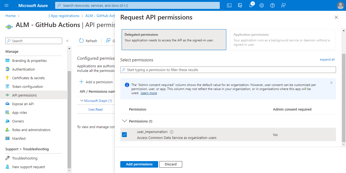Open the notifications bell
Screen dimensions: 346x173
click(251, 5)
